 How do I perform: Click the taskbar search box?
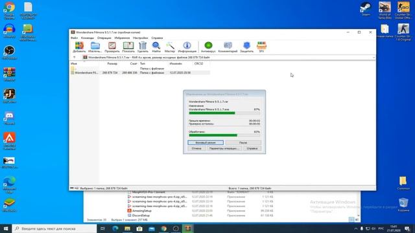(54, 228)
